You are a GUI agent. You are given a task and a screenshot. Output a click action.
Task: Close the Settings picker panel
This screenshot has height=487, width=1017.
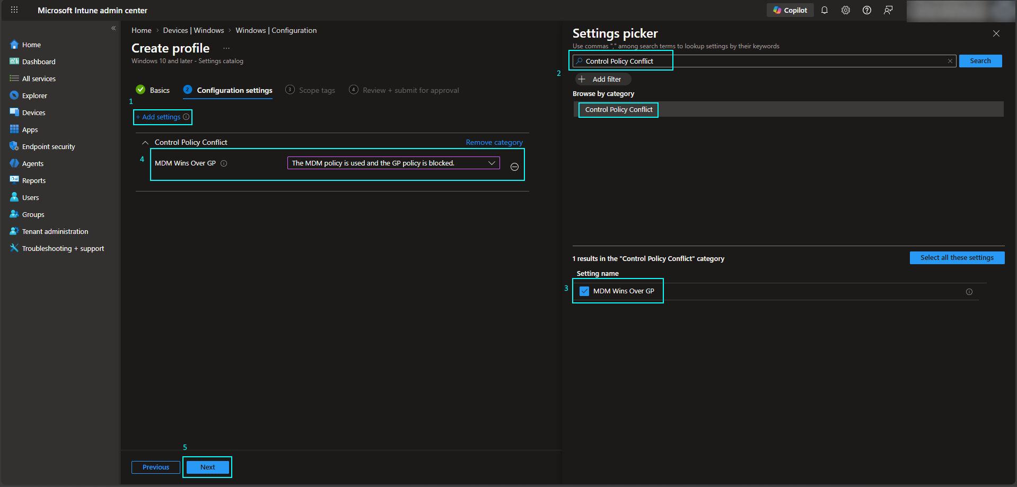(996, 33)
